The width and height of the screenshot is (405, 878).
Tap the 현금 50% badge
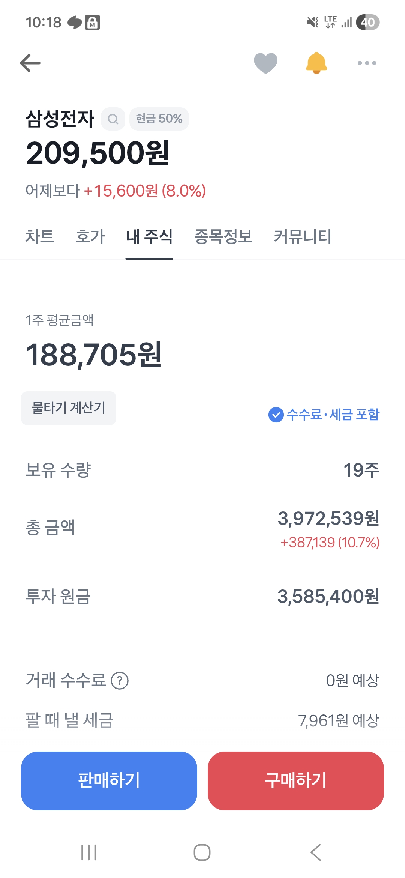(159, 119)
